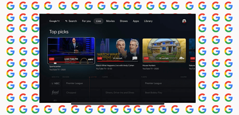
Task: Click the 7:00PM guide time header
Action: 105,77
